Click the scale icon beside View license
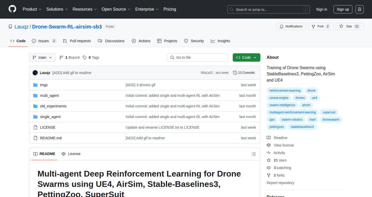Screen dimensions: 372x197 point(269,145)
